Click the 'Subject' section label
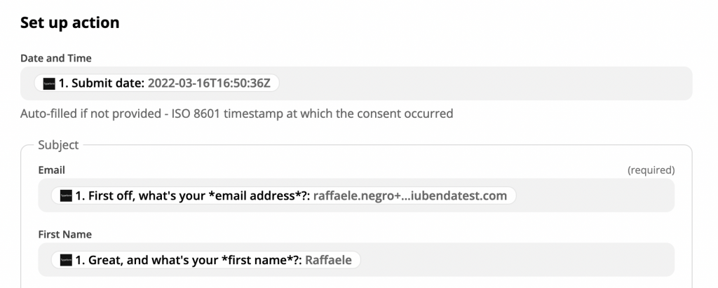718x288 pixels. click(58, 145)
